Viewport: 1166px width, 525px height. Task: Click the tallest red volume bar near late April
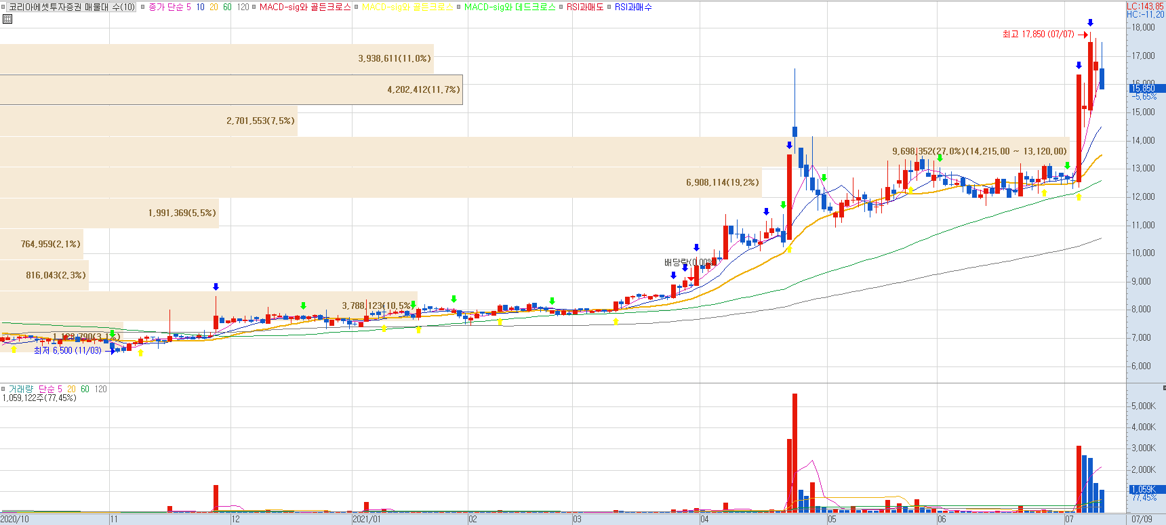[x=795, y=453]
